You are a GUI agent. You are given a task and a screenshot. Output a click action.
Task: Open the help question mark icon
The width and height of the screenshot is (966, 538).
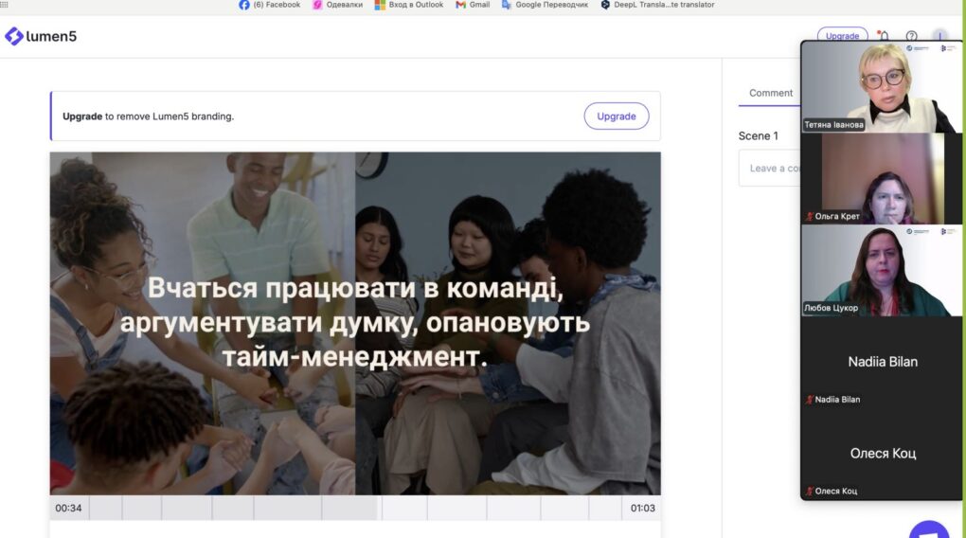pyautogui.click(x=911, y=37)
